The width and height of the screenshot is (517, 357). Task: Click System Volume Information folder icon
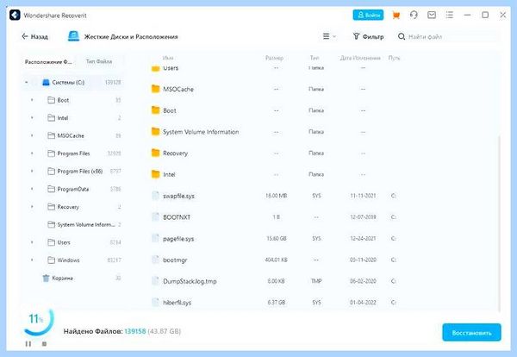156,132
